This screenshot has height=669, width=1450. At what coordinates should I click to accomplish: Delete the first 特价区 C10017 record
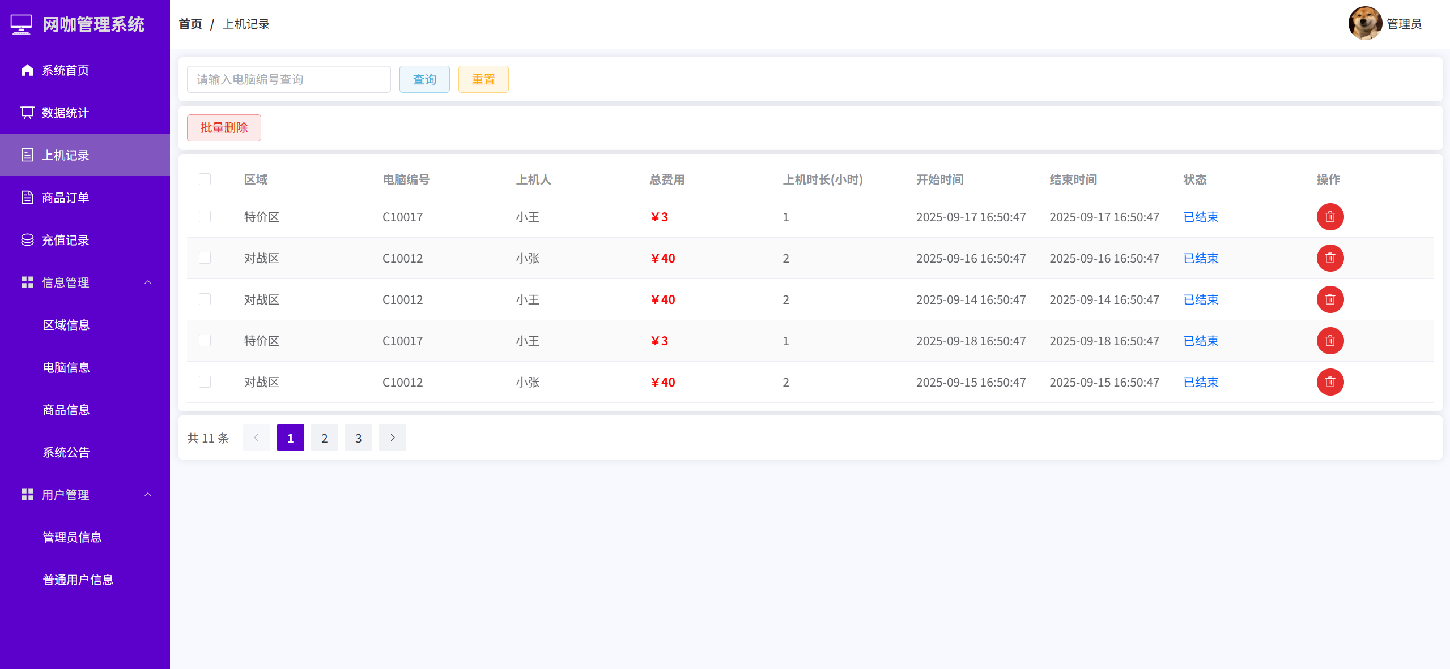coord(1329,217)
